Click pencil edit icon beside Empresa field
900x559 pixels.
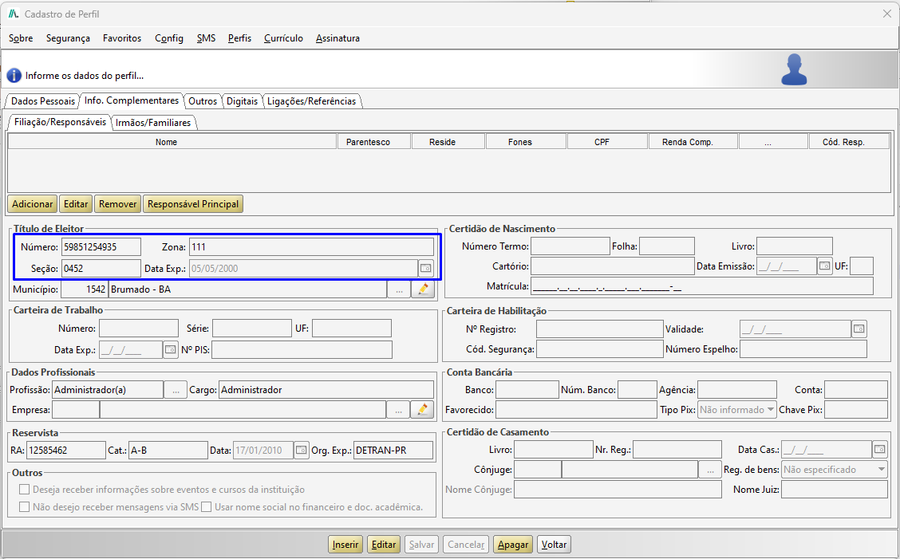pos(422,409)
